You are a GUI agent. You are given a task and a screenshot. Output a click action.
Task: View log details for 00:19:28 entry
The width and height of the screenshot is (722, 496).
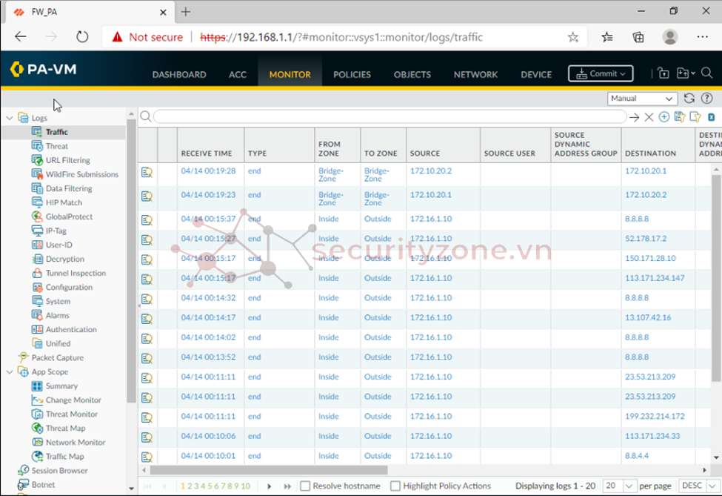pyautogui.click(x=147, y=173)
